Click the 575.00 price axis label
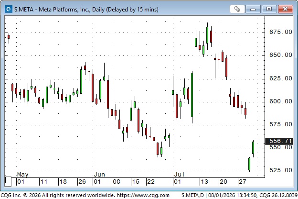This screenshot has width=298, height=199. click(x=281, y=124)
